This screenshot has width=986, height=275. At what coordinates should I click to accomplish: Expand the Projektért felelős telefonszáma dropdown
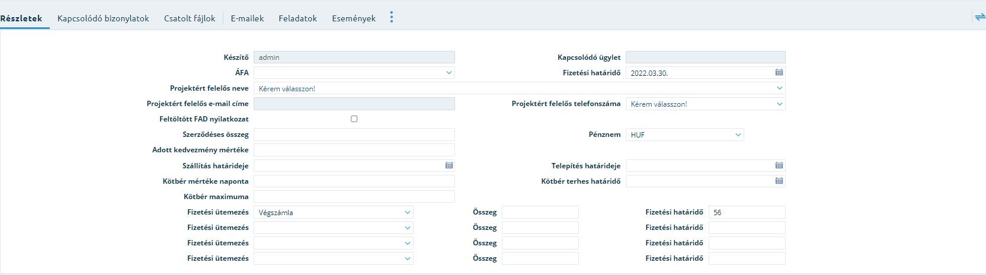pos(706,104)
